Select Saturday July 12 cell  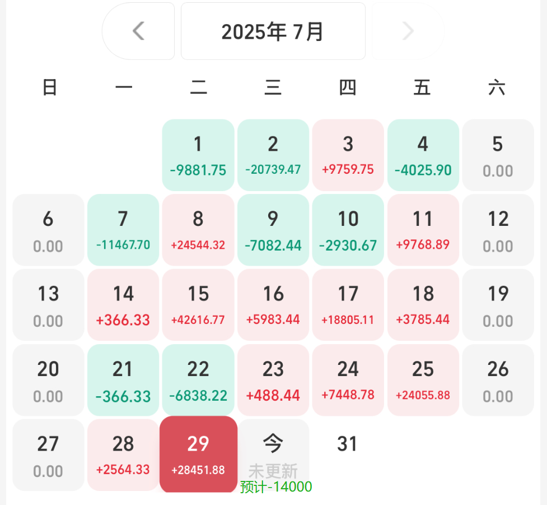click(498, 230)
